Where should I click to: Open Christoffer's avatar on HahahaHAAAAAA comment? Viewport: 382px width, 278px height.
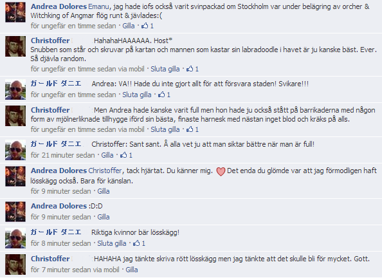pyautogui.click(x=15, y=46)
